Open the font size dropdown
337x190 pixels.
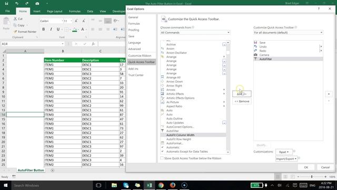71,21
